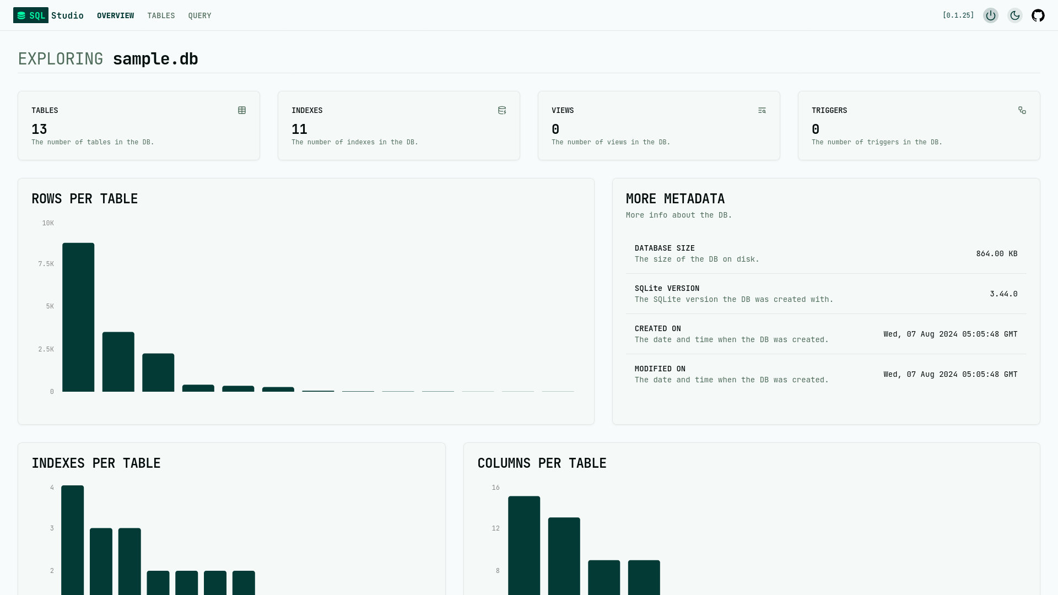Toggle dark mode moon icon
Image resolution: width=1058 pixels, height=595 pixels.
1014,15
